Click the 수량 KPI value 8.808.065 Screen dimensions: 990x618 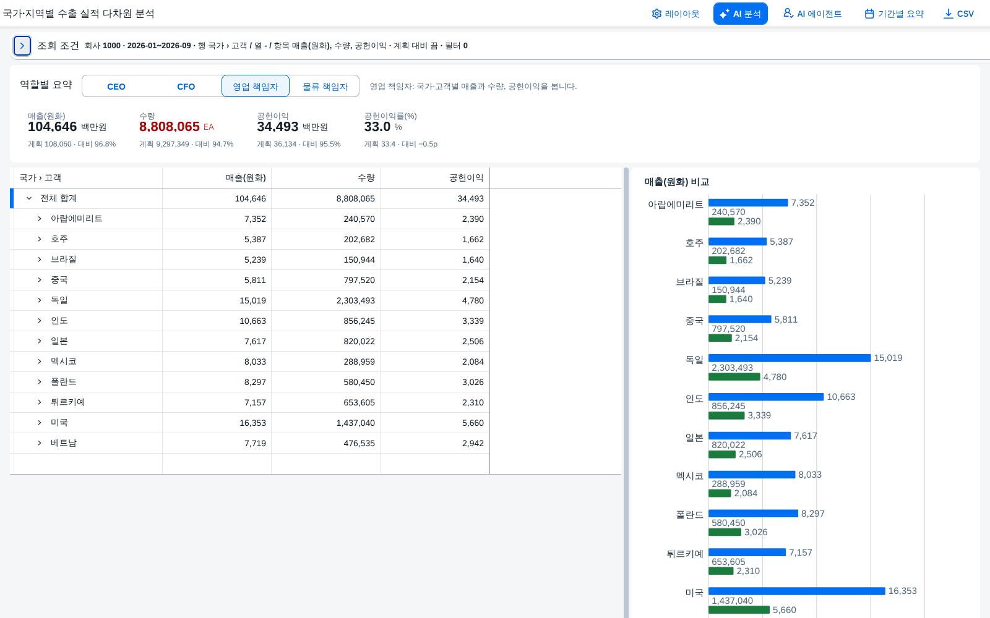(x=170, y=127)
